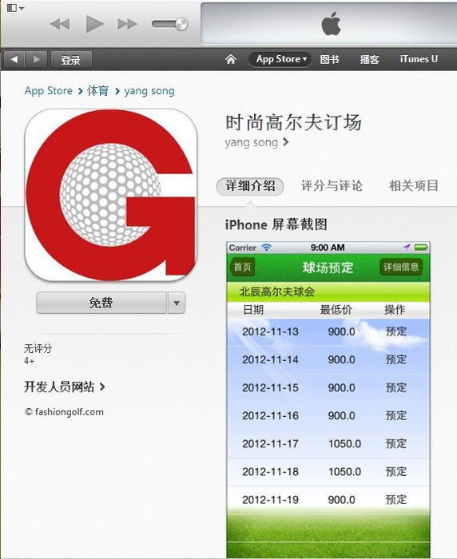Start playback with the play button
The height and width of the screenshot is (559, 457).
[x=94, y=24]
